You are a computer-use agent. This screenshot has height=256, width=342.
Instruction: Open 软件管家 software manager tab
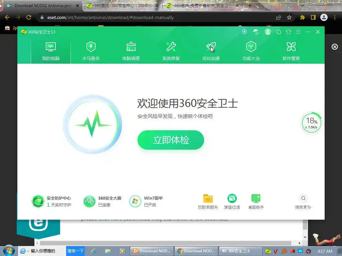click(x=291, y=51)
